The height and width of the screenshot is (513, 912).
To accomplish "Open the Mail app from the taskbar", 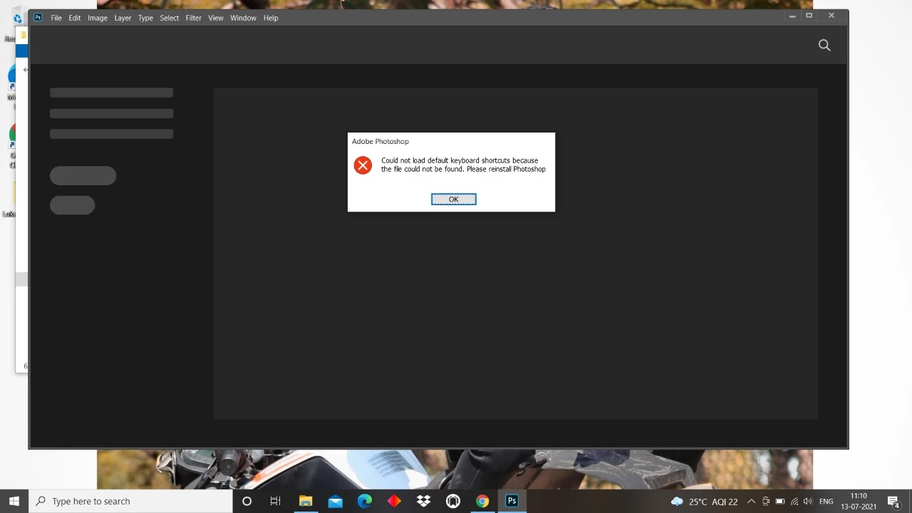I will 335,501.
